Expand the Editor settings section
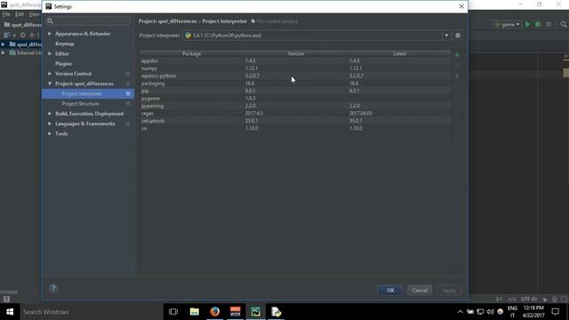This screenshot has width=569, height=320. (x=50, y=53)
